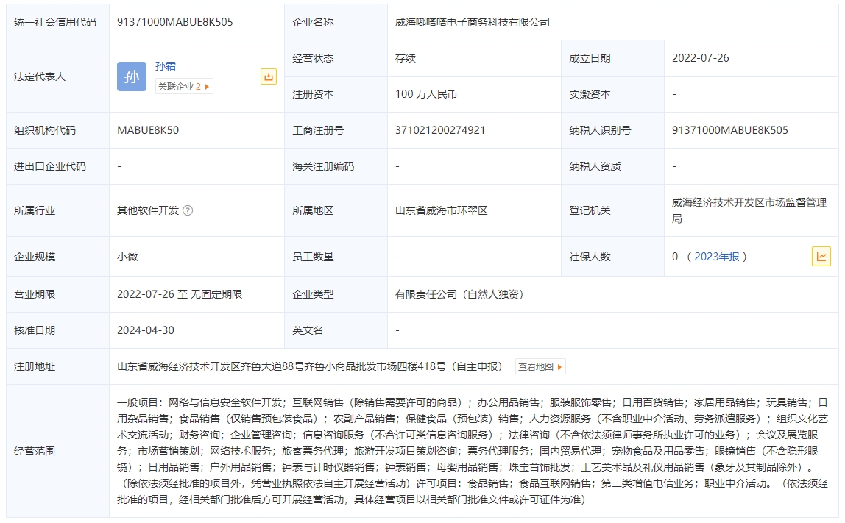Click the 法定代表人 label

(x=39, y=77)
